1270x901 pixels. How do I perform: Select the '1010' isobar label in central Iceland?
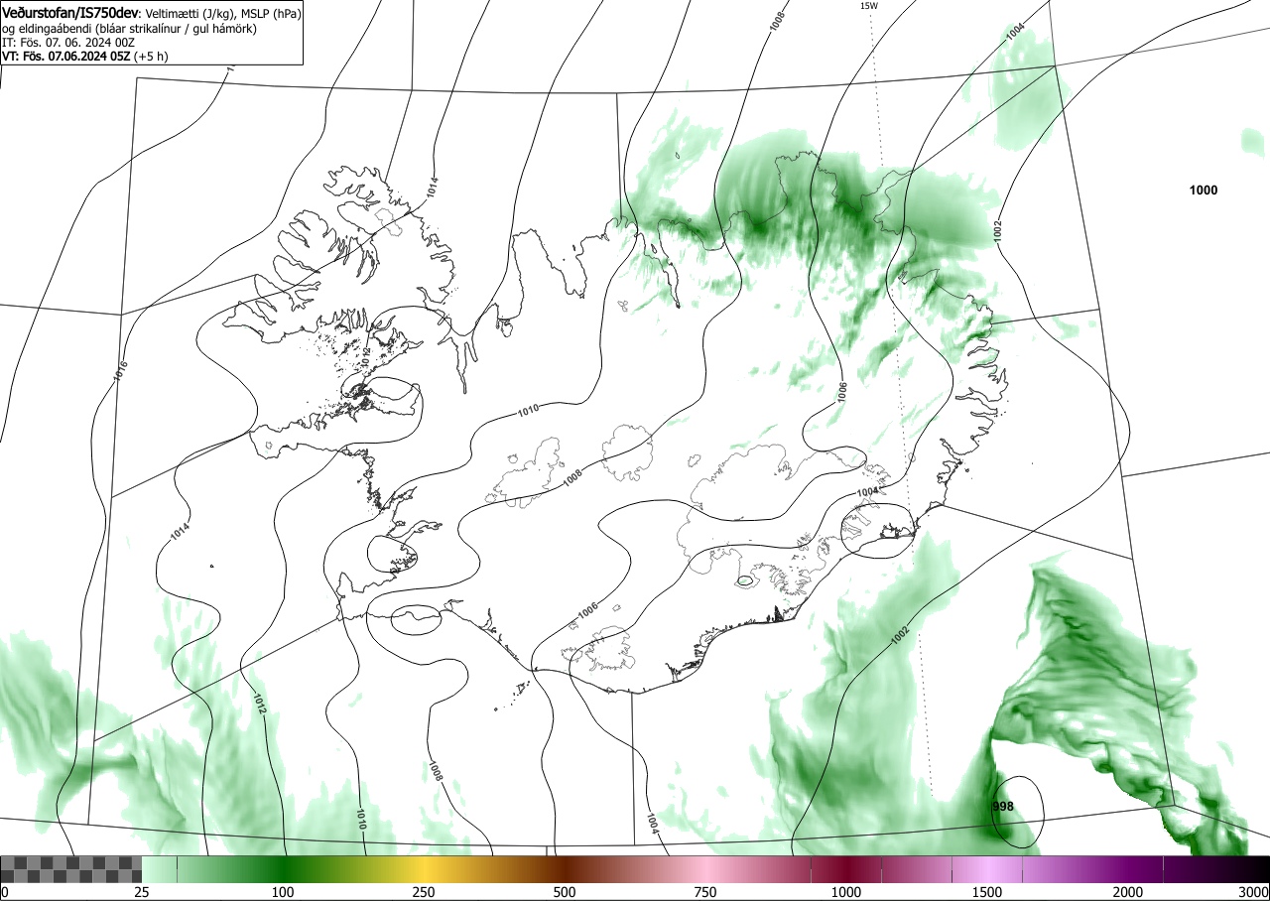click(528, 409)
